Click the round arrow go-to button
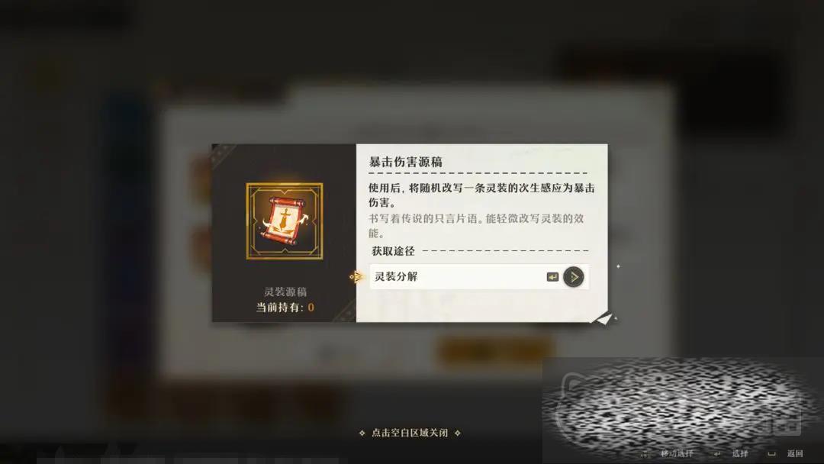 [573, 277]
